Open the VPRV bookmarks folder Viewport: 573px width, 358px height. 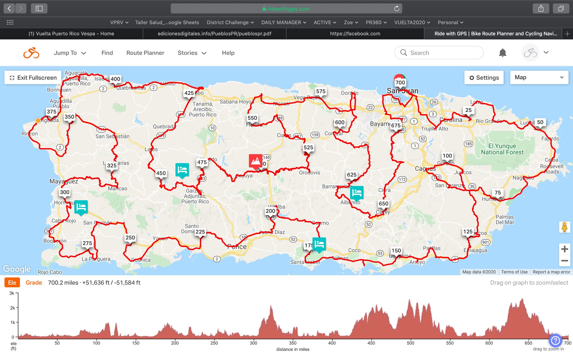[x=119, y=22]
